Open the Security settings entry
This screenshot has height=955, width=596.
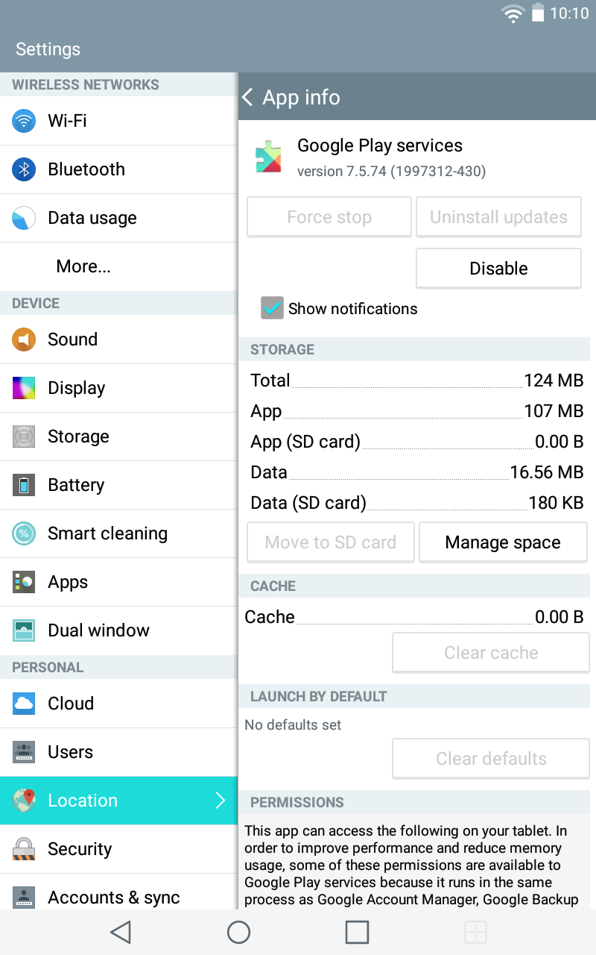coord(80,849)
